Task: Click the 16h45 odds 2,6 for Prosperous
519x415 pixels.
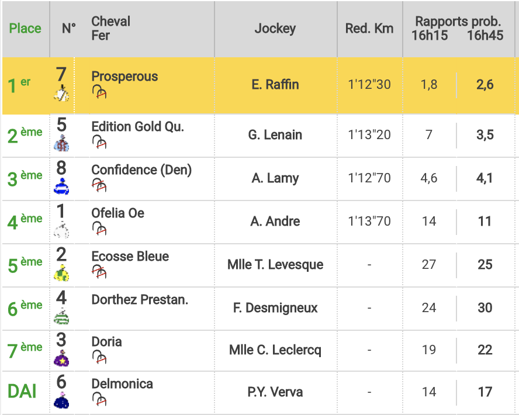Action: 485,85
